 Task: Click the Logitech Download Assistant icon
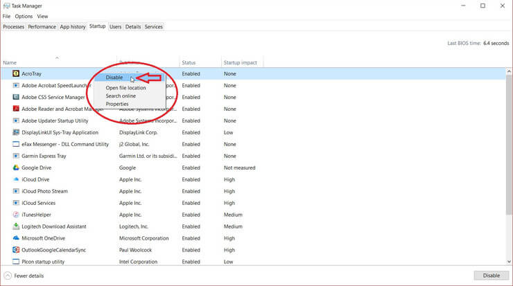16,226
